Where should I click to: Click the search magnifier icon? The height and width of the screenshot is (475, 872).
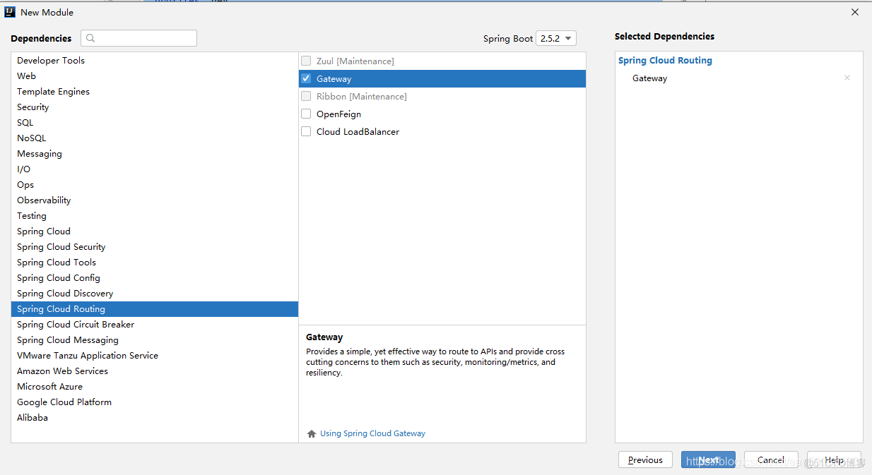click(90, 38)
